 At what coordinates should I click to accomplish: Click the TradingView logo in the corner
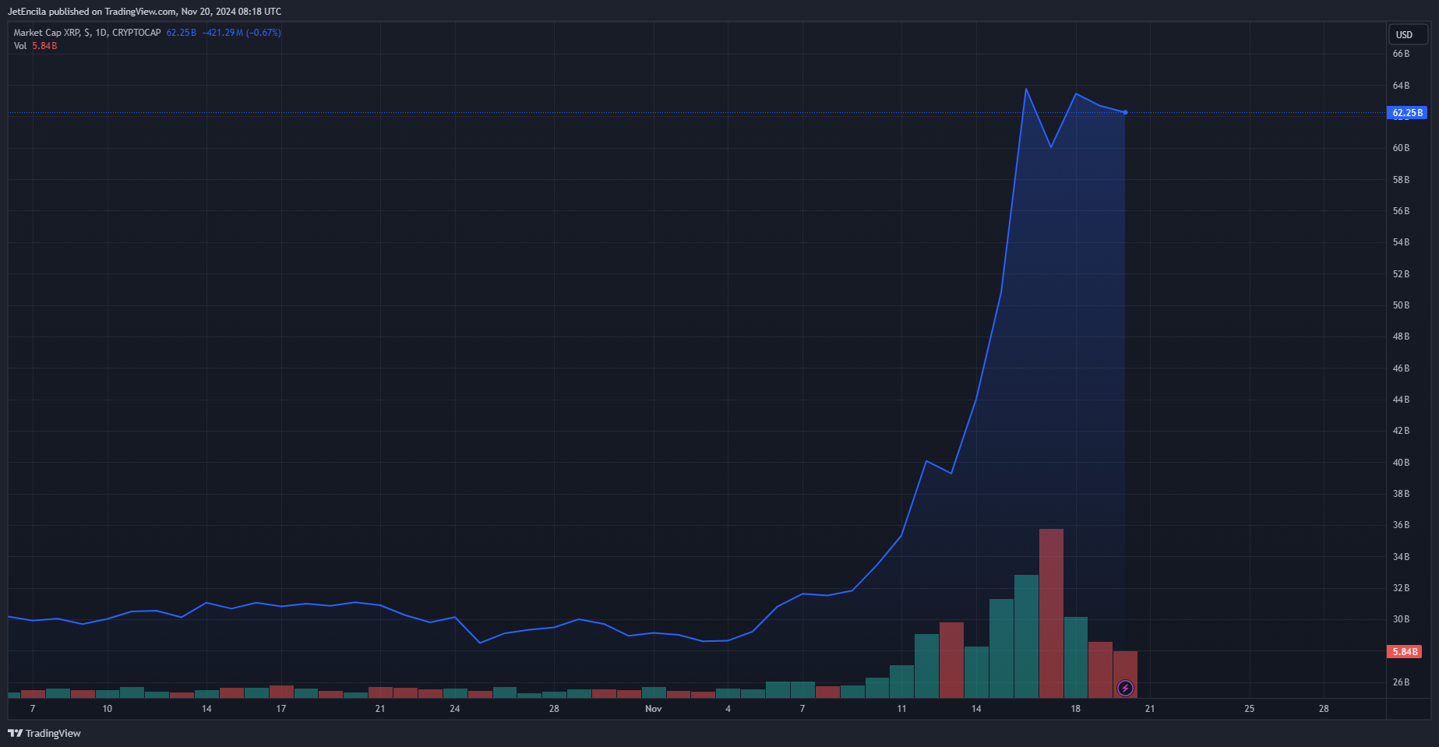[44, 733]
